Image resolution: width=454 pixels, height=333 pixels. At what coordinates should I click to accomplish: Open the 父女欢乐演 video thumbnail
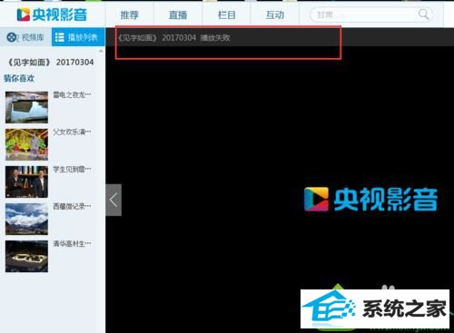point(26,144)
